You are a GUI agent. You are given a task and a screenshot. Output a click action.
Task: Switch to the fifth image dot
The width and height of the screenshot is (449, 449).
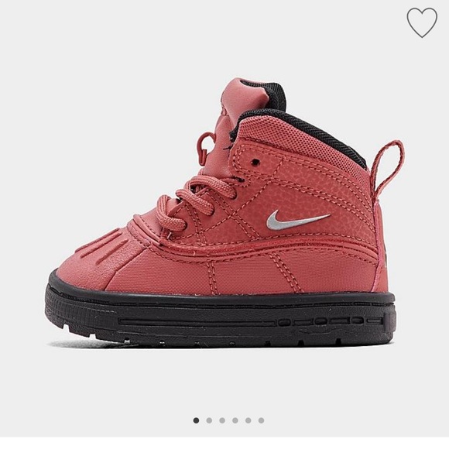(x=248, y=420)
